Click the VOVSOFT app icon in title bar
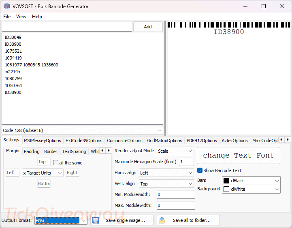 pos(7,6)
